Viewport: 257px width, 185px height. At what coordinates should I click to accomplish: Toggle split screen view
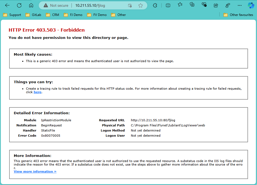[168, 5]
